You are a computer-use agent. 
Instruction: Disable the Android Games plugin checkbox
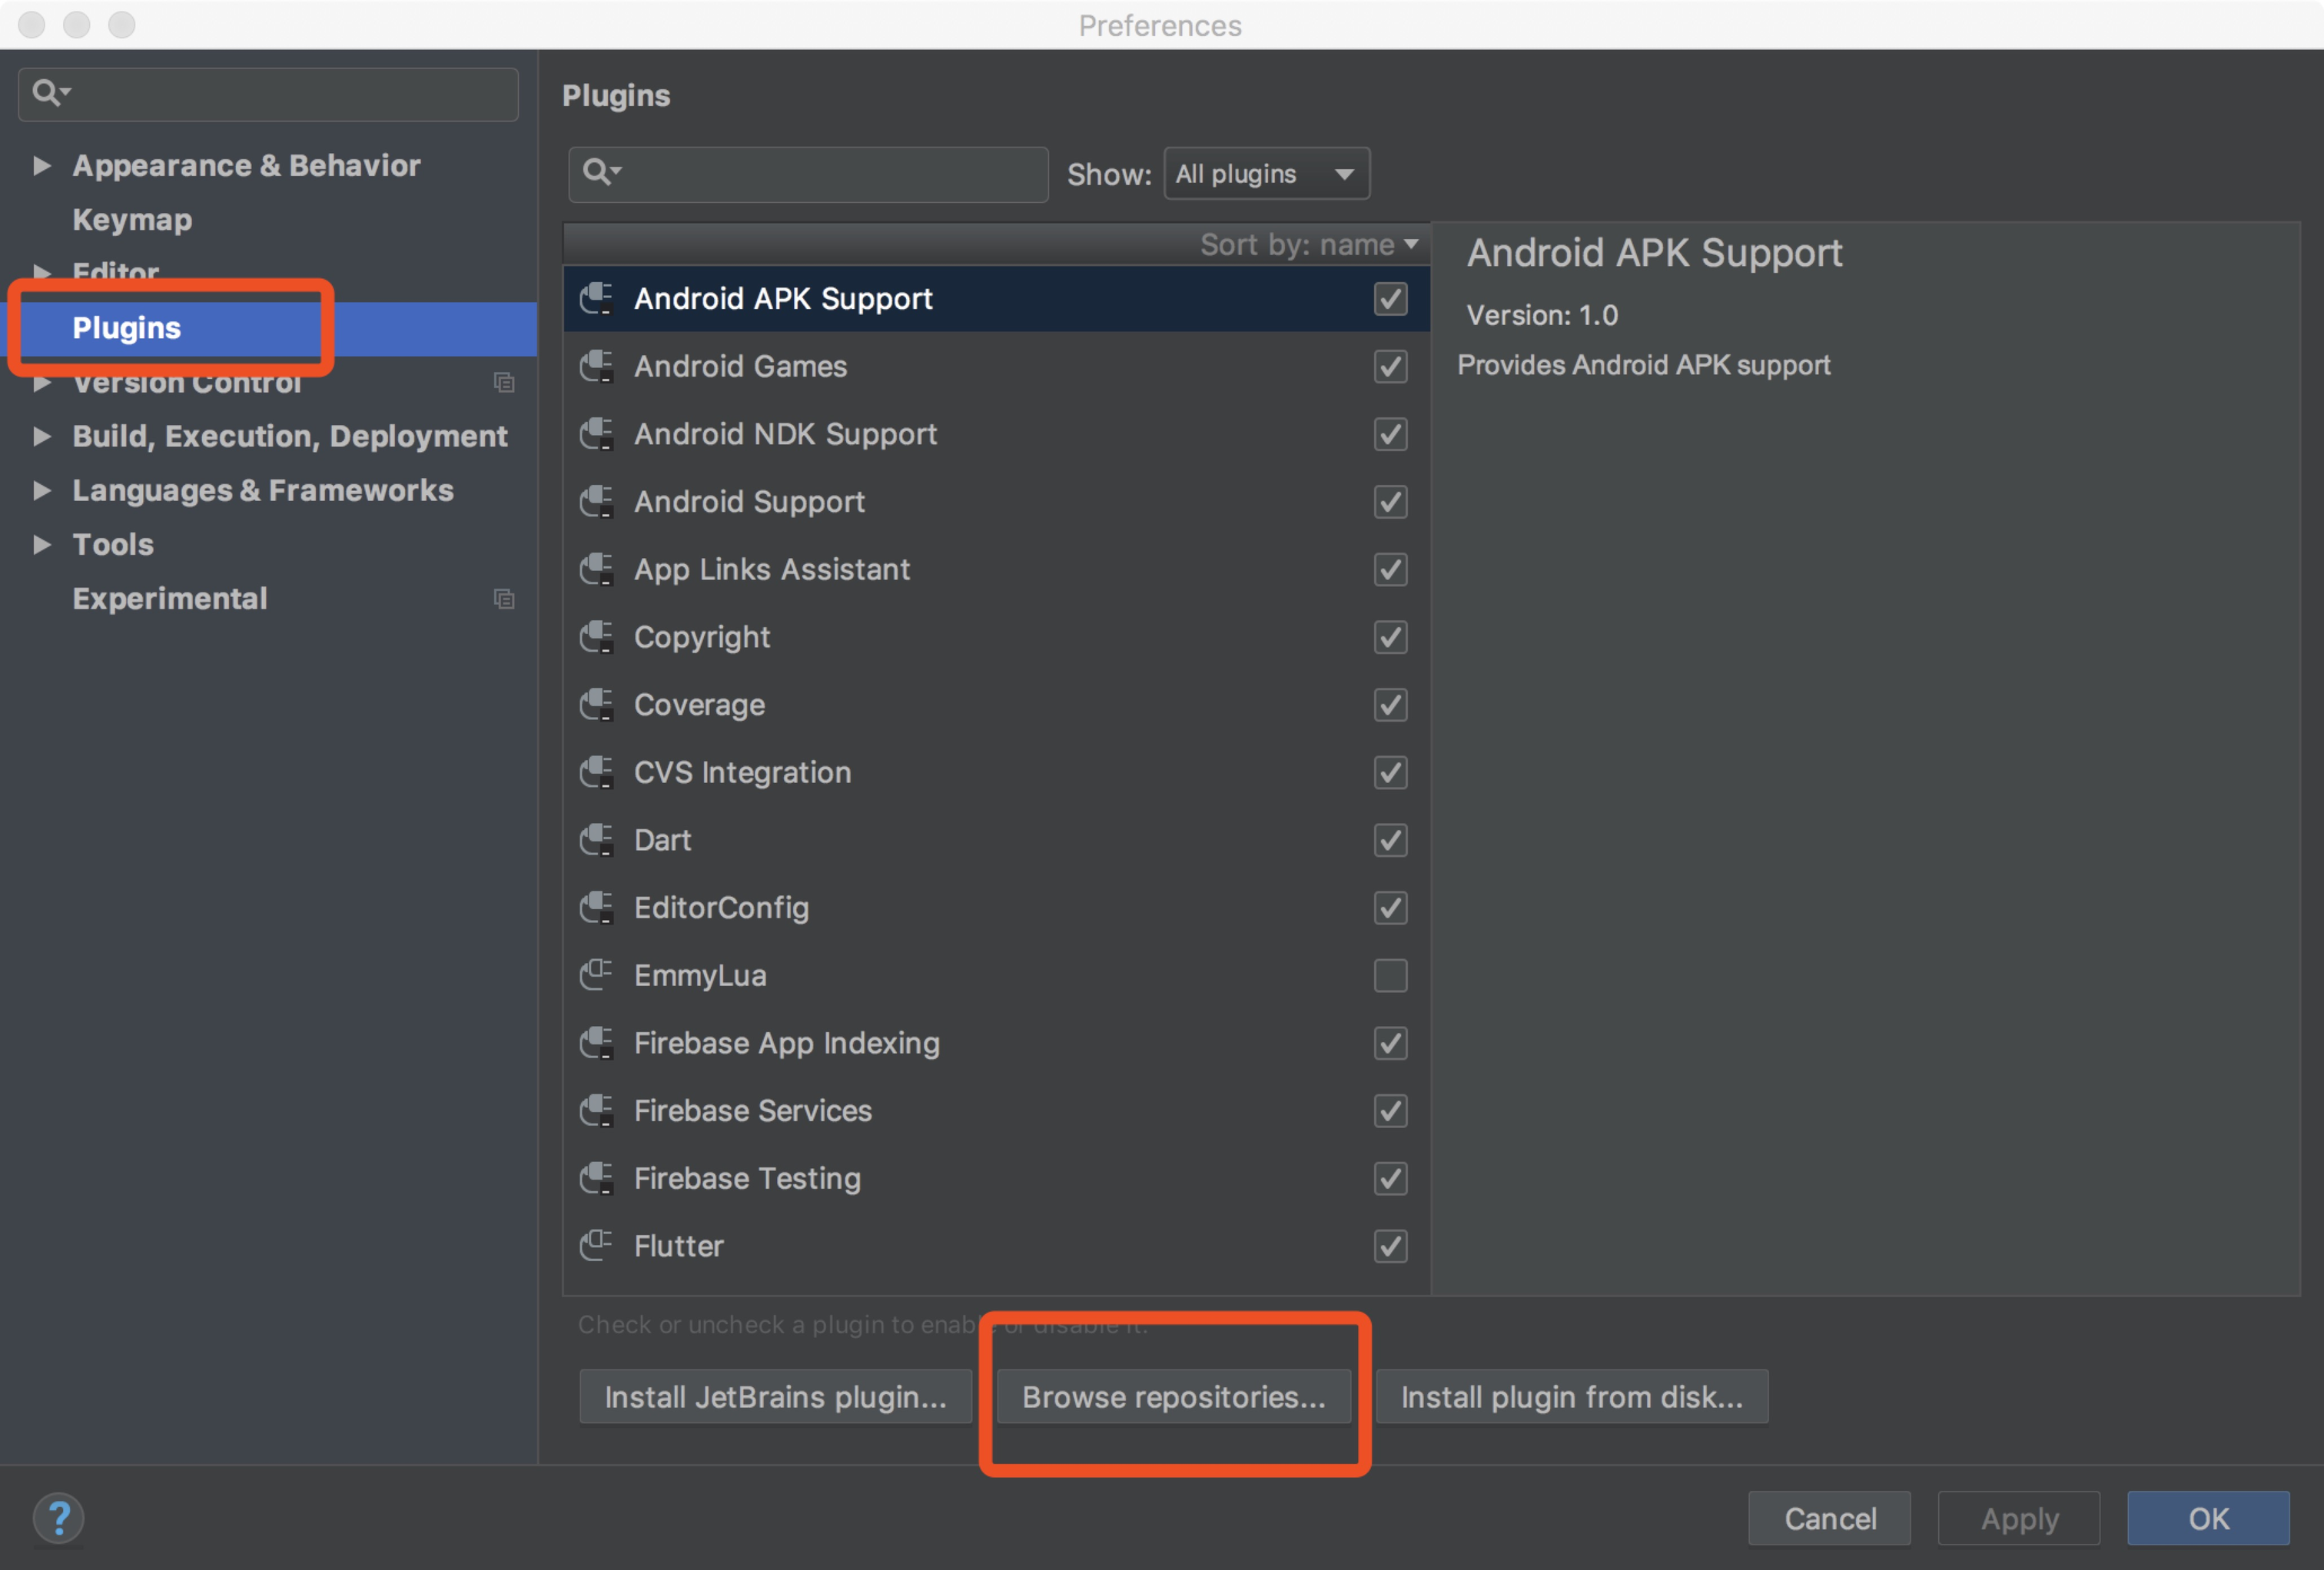(x=1390, y=366)
